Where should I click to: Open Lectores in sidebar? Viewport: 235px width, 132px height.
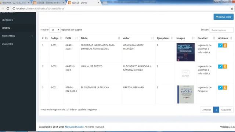pos(7,20)
